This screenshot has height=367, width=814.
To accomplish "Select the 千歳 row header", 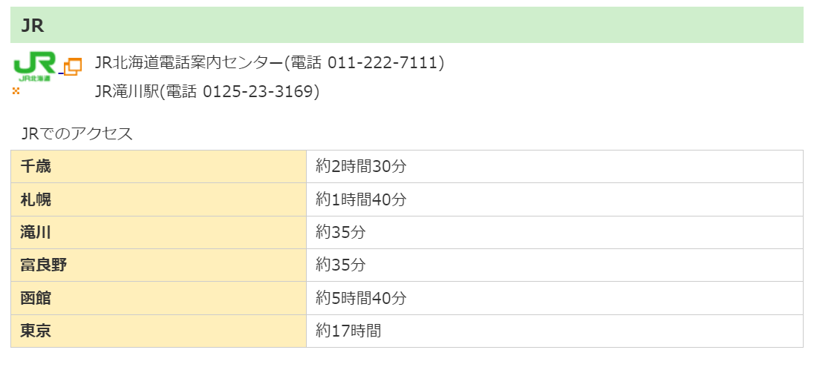I will click(158, 167).
